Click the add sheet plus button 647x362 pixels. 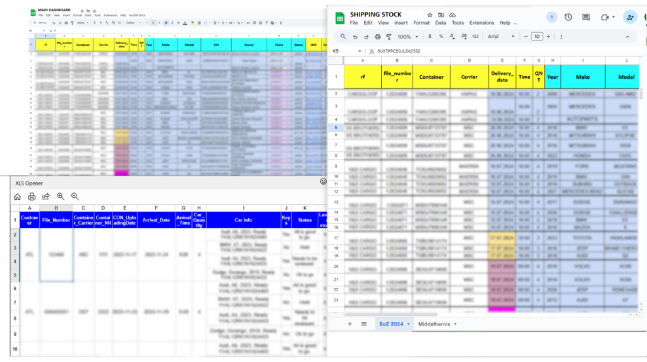[349, 324]
